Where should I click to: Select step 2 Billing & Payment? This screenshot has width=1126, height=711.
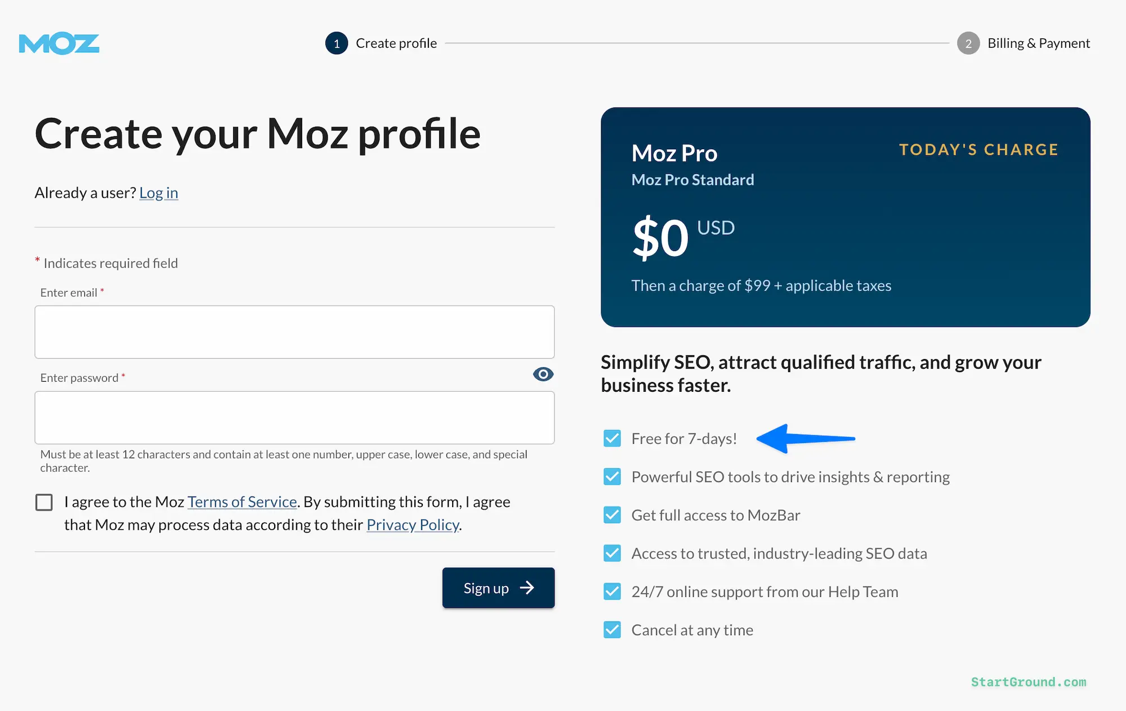1024,43
